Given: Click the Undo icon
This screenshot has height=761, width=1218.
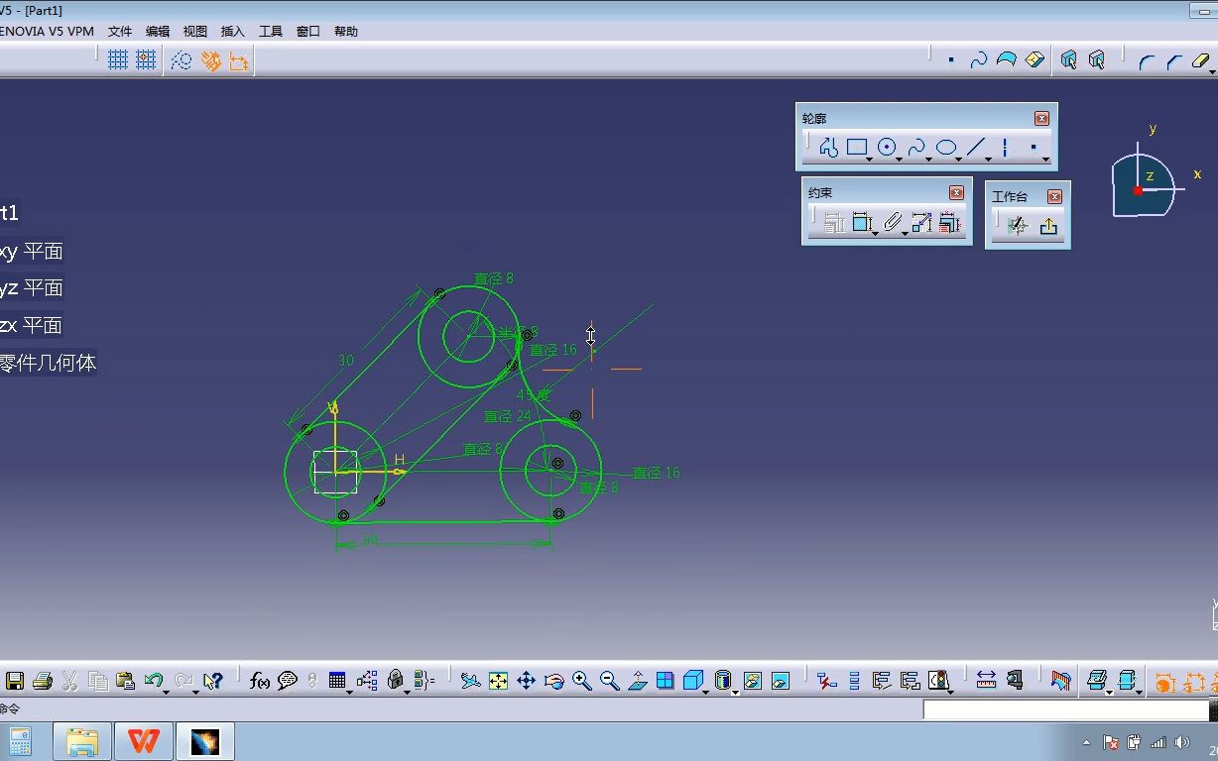Looking at the screenshot, I should [x=153, y=680].
